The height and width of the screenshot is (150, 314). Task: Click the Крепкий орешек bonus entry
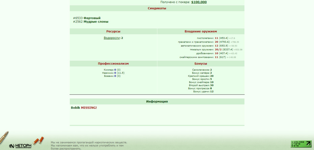pos(201,76)
